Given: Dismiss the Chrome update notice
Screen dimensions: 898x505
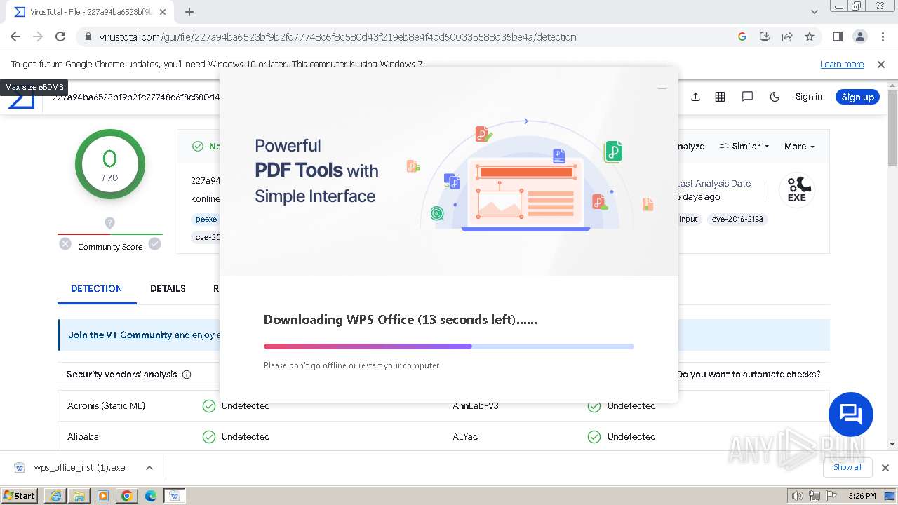Looking at the screenshot, I should click(x=881, y=64).
